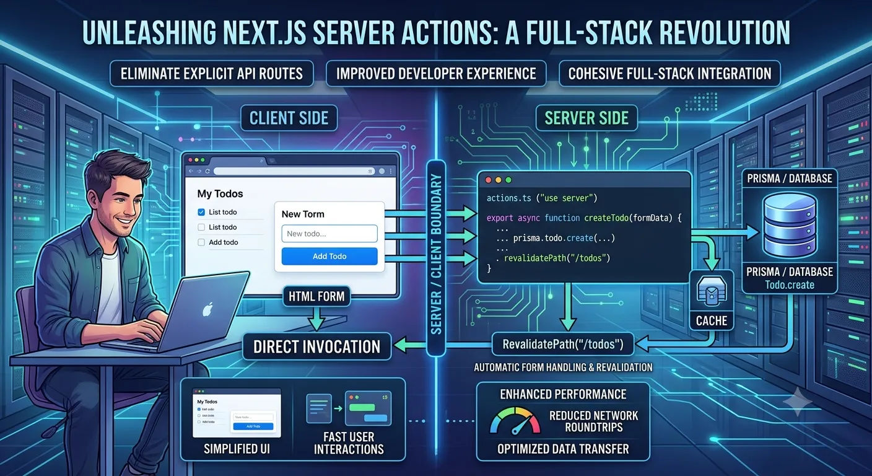Click the Simplified UI thumbnail window
The image size is (872, 476).
237,413
